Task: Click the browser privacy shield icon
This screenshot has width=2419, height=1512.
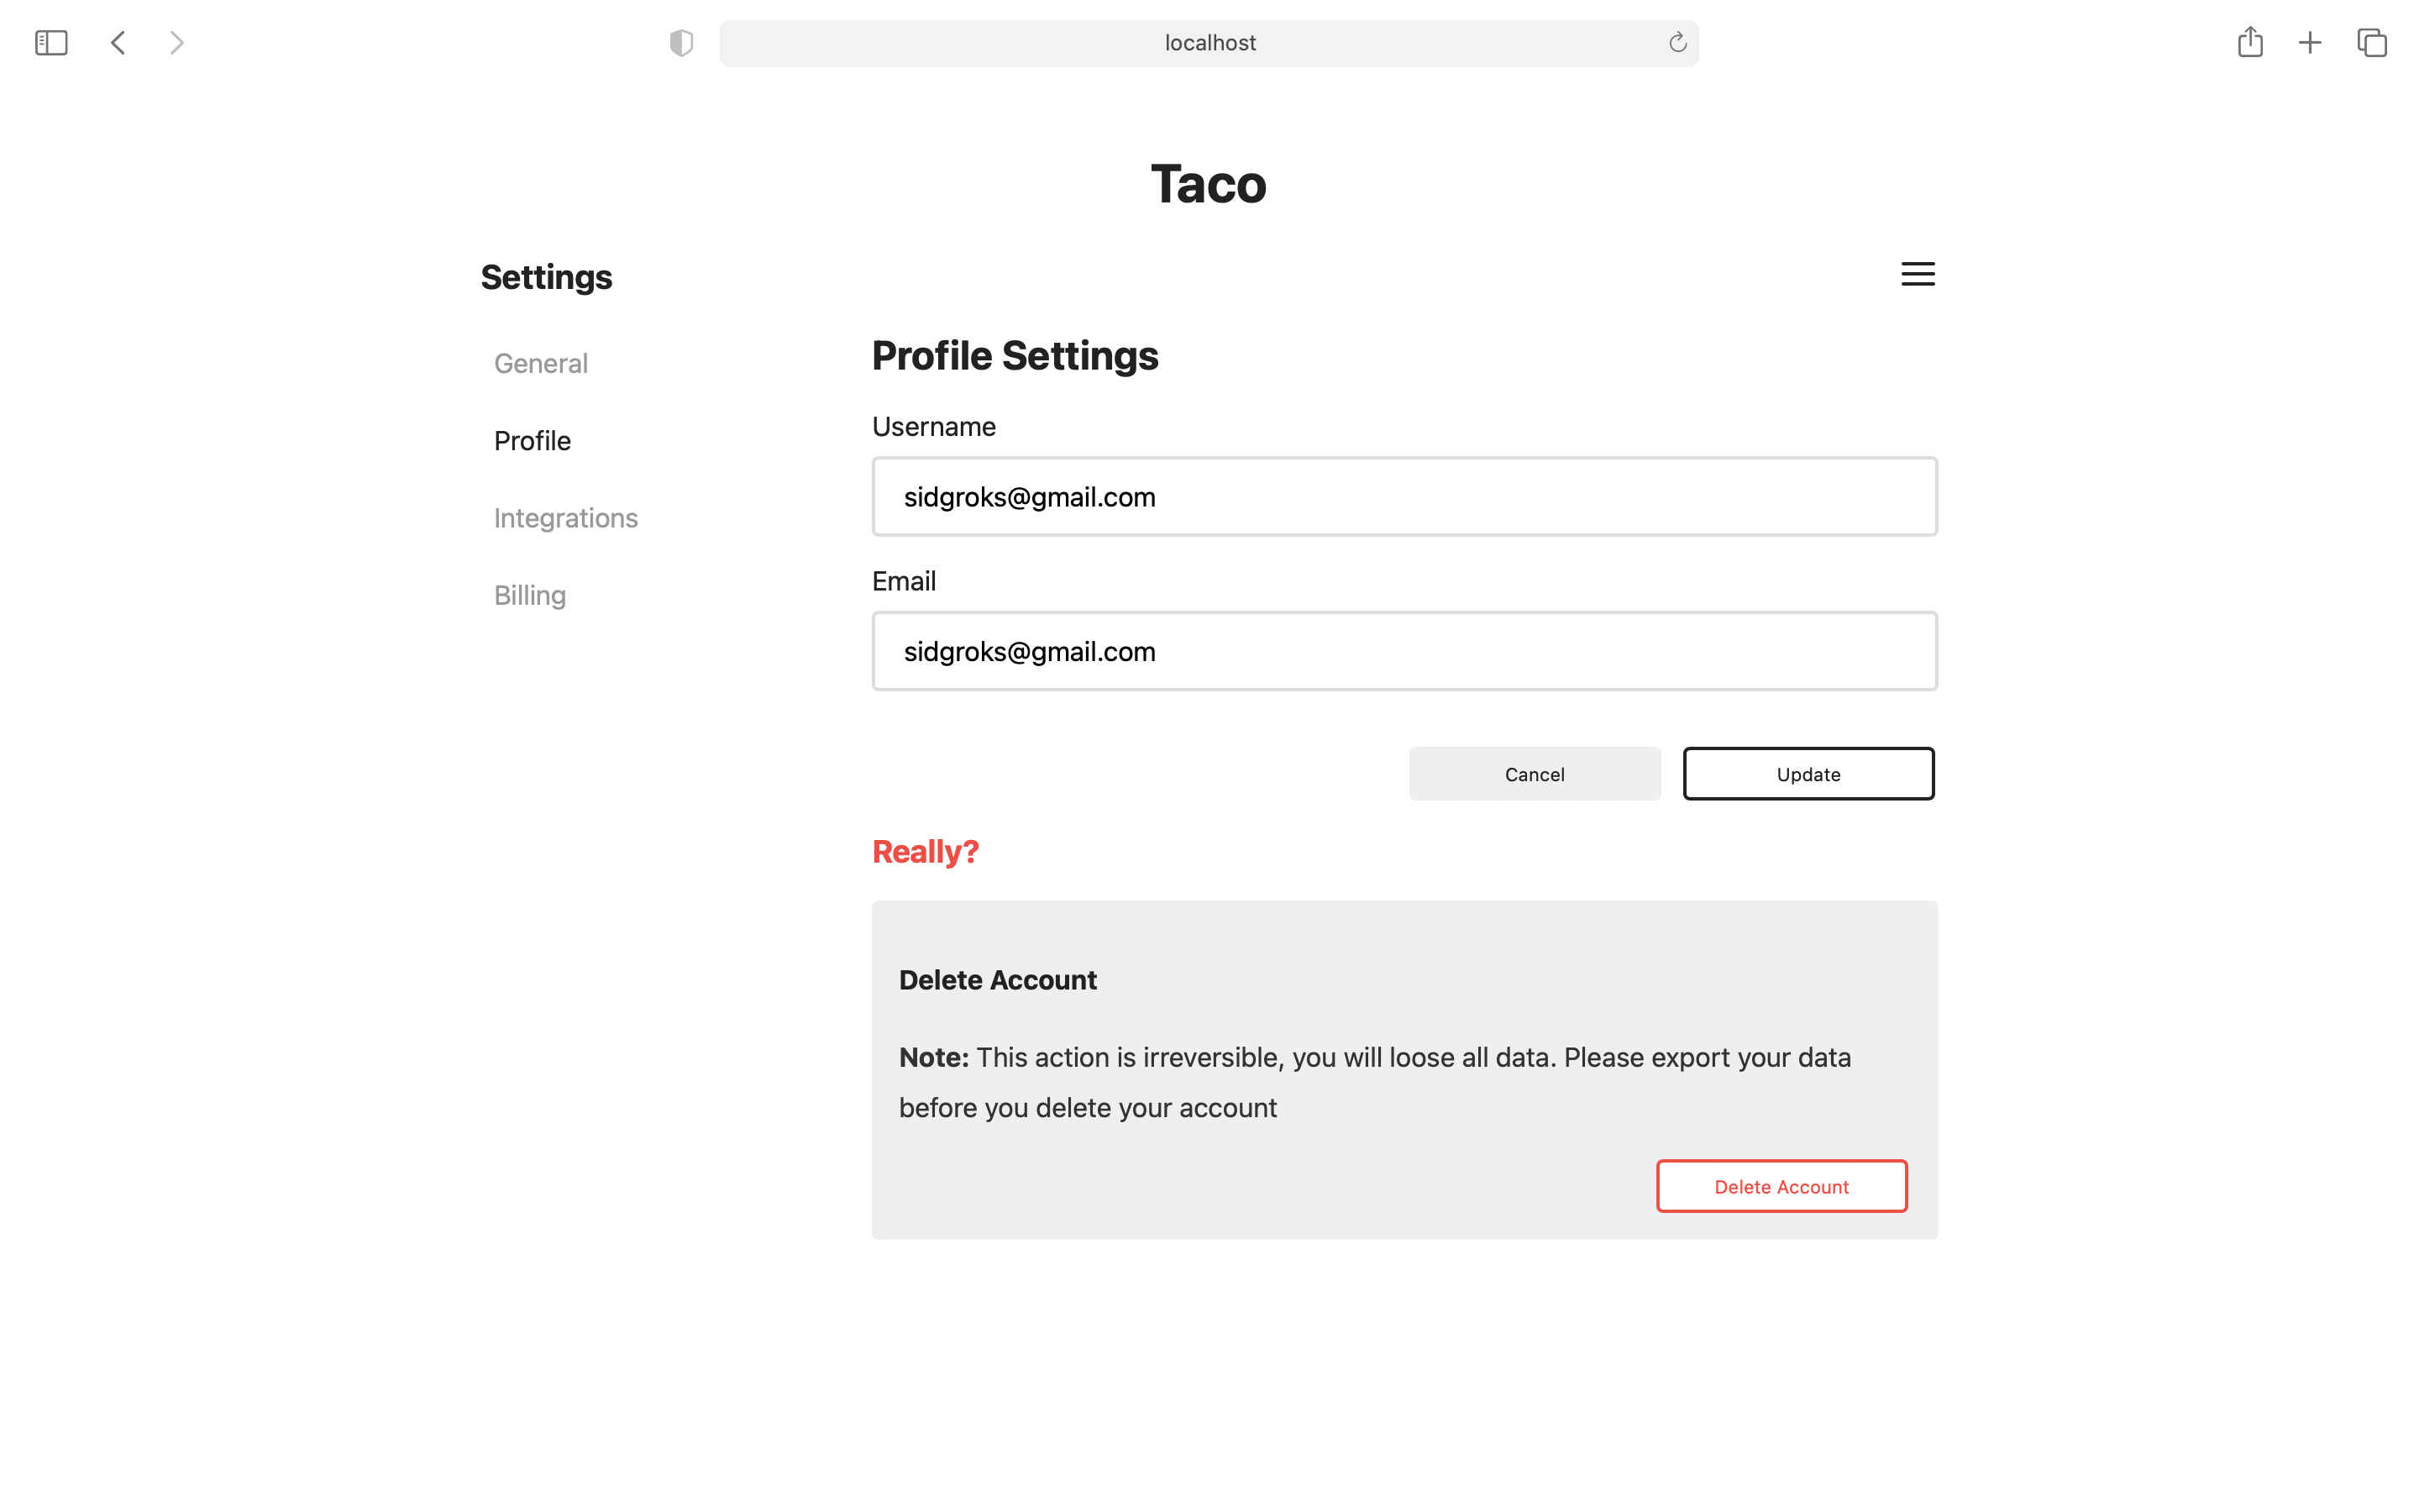Action: [x=681, y=44]
